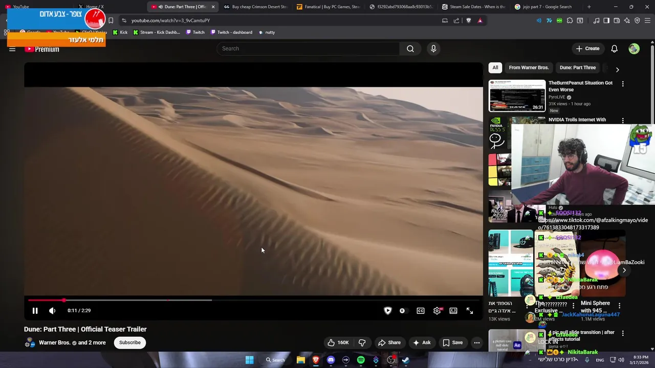The image size is (655, 368).
Task: Show more filter chips with the arrow
Action: 617,70
